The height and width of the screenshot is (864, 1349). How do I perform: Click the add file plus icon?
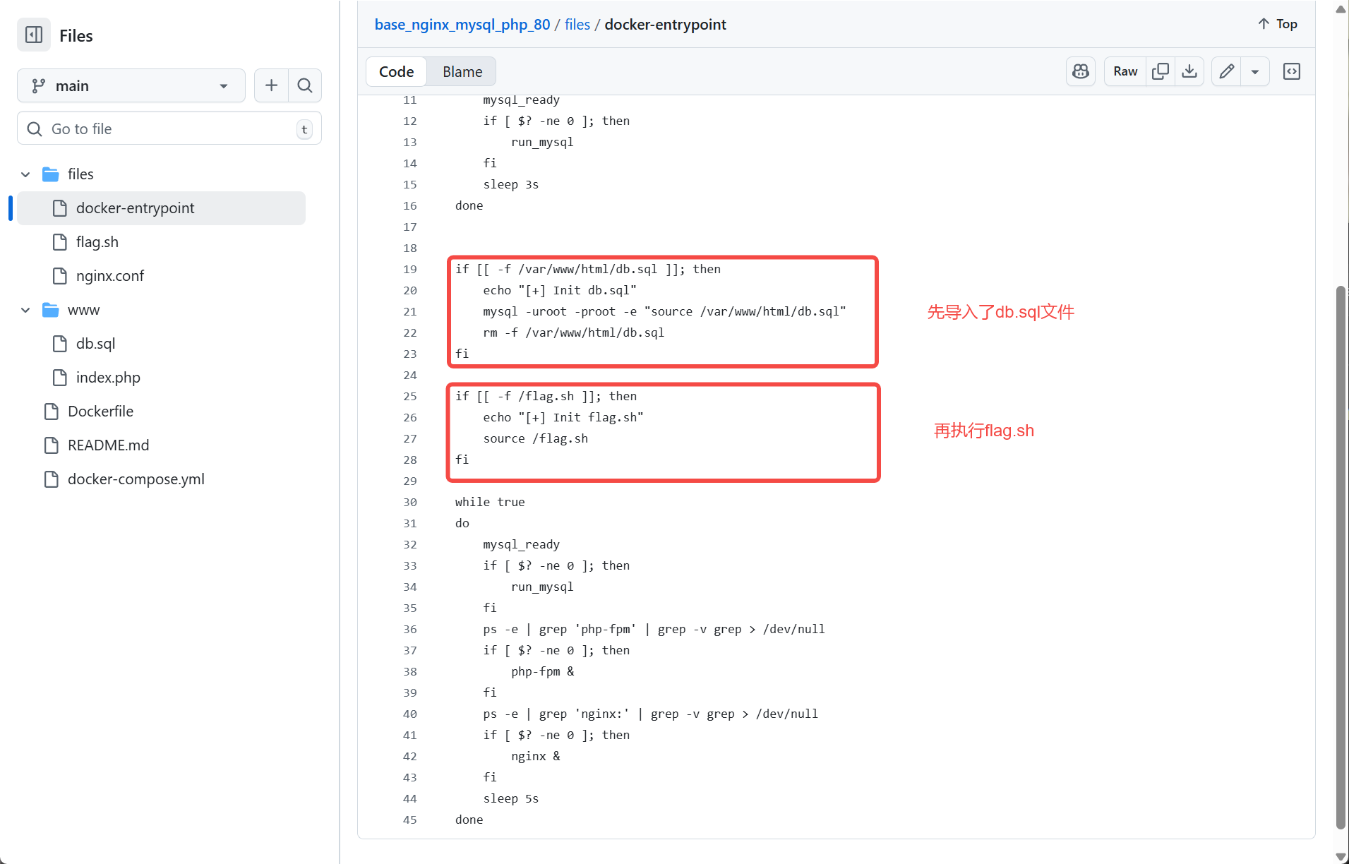pos(271,85)
